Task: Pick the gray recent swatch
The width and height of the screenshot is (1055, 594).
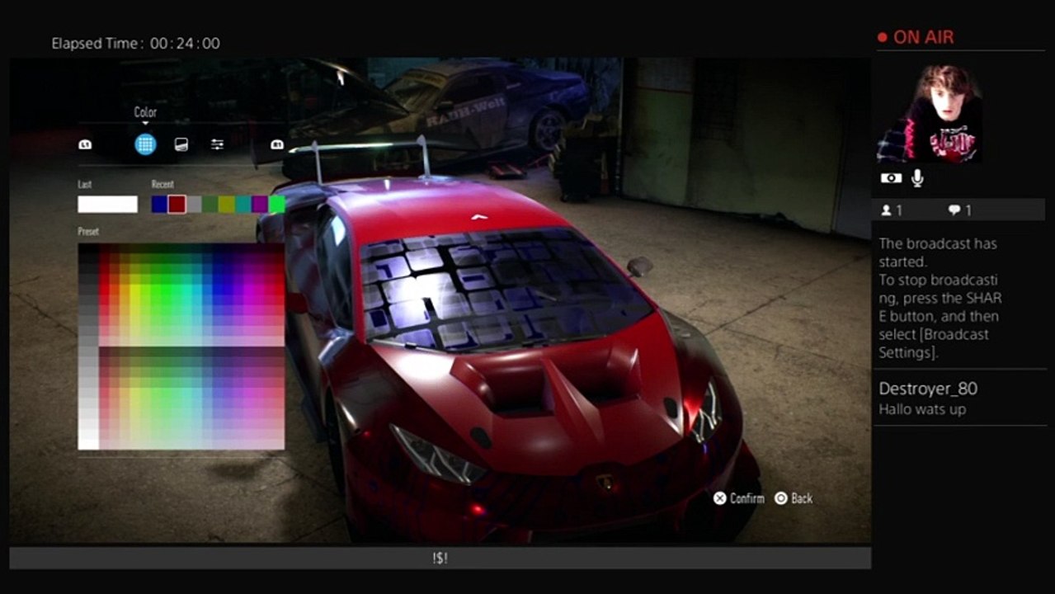Action: pyautogui.click(x=194, y=205)
